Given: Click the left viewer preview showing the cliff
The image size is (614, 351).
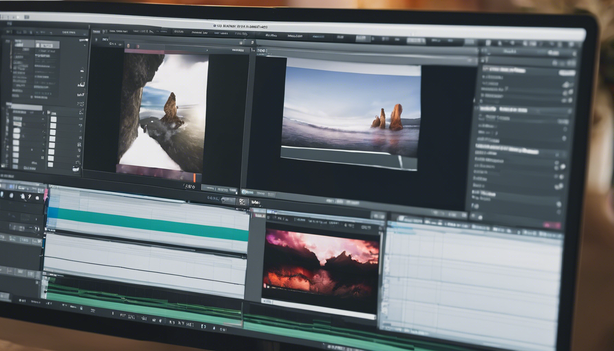Looking at the screenshot, I should click(162, 112).
